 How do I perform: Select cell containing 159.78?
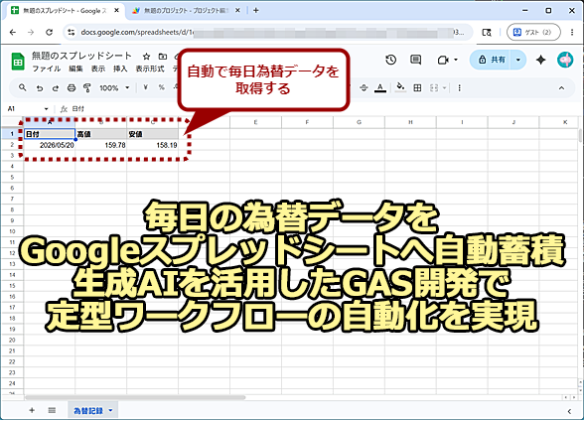pyautogui.click(x=101, y=145)
